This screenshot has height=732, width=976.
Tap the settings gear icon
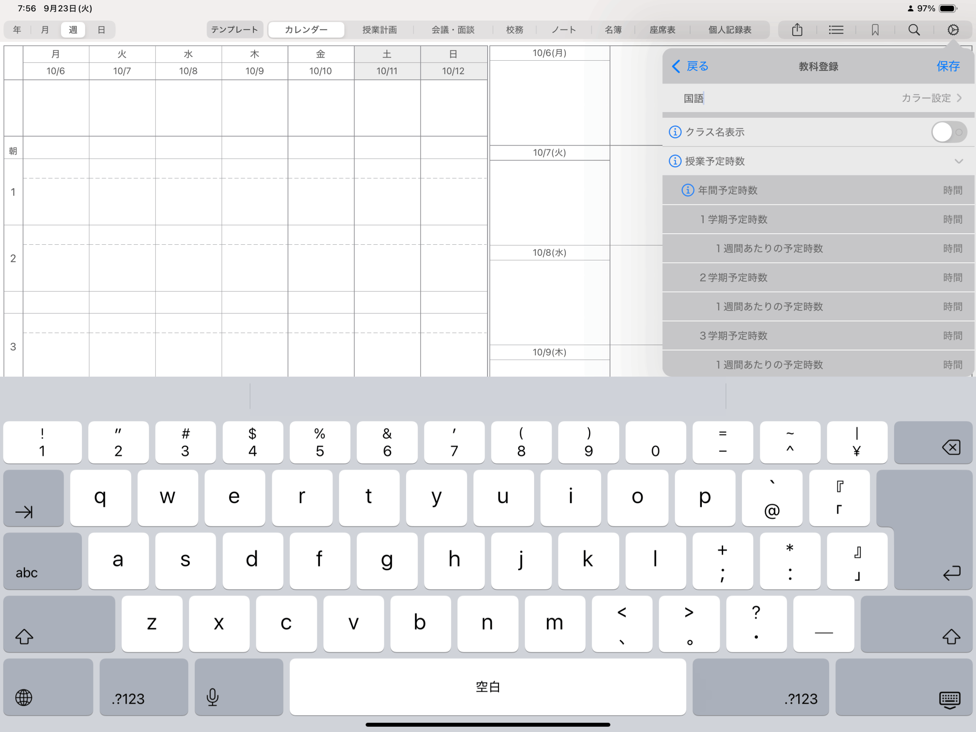(953, 30)
